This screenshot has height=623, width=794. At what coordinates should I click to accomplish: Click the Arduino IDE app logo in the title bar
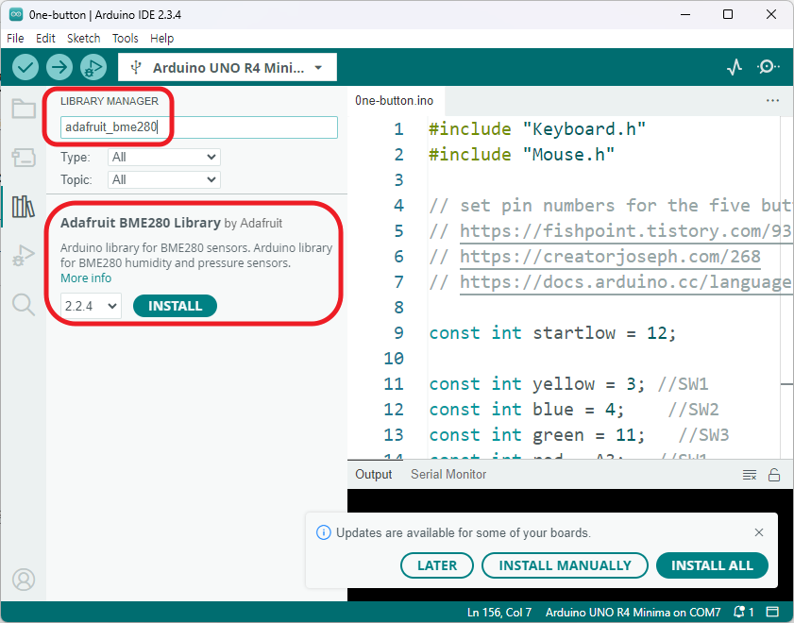[x=16, y=15]
